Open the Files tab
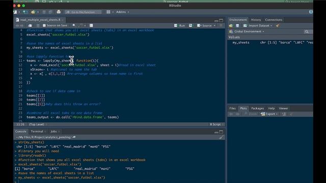 232,108
